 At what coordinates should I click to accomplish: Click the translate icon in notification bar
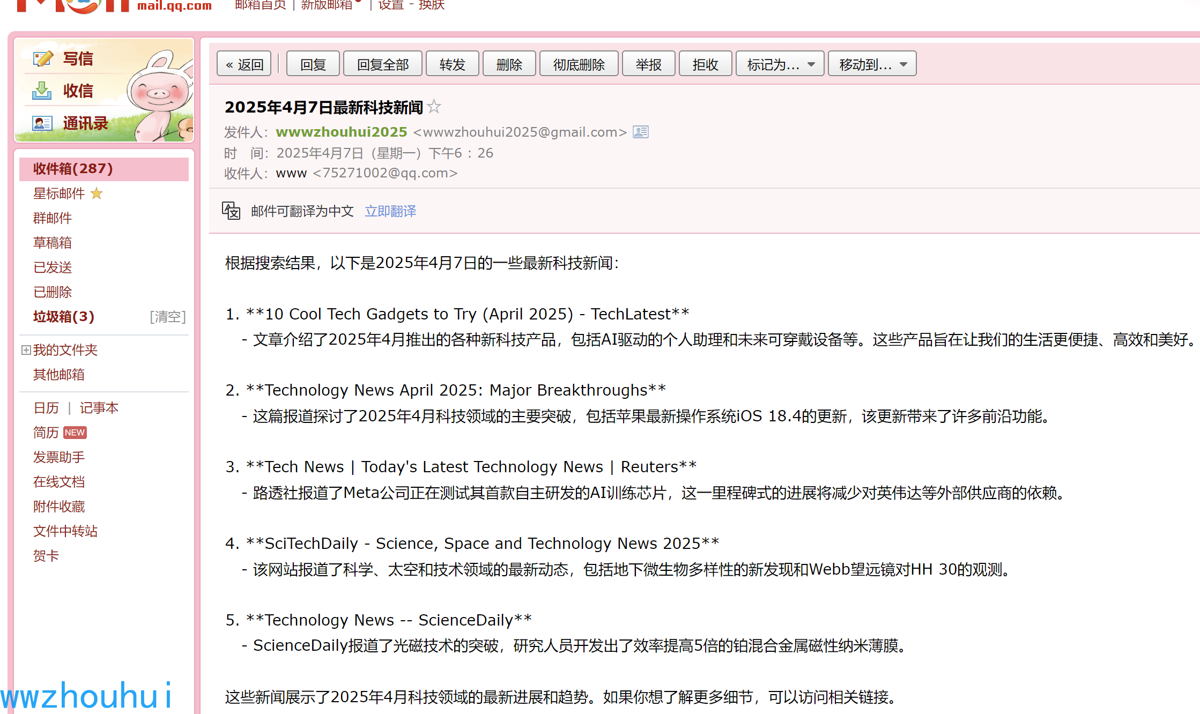pyautogui.click(x=231, y=211)
